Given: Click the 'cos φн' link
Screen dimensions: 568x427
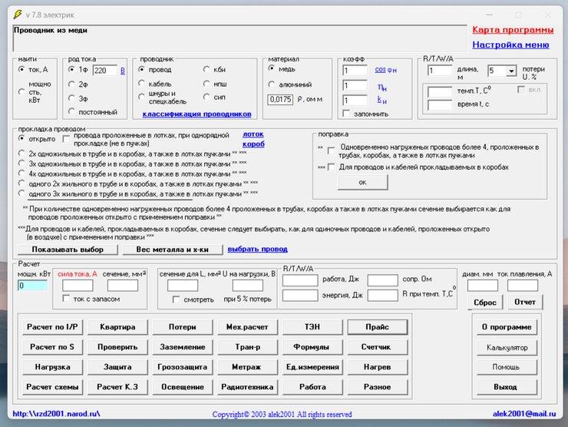Looking at the screenshot, I should (x=386, y=70).
